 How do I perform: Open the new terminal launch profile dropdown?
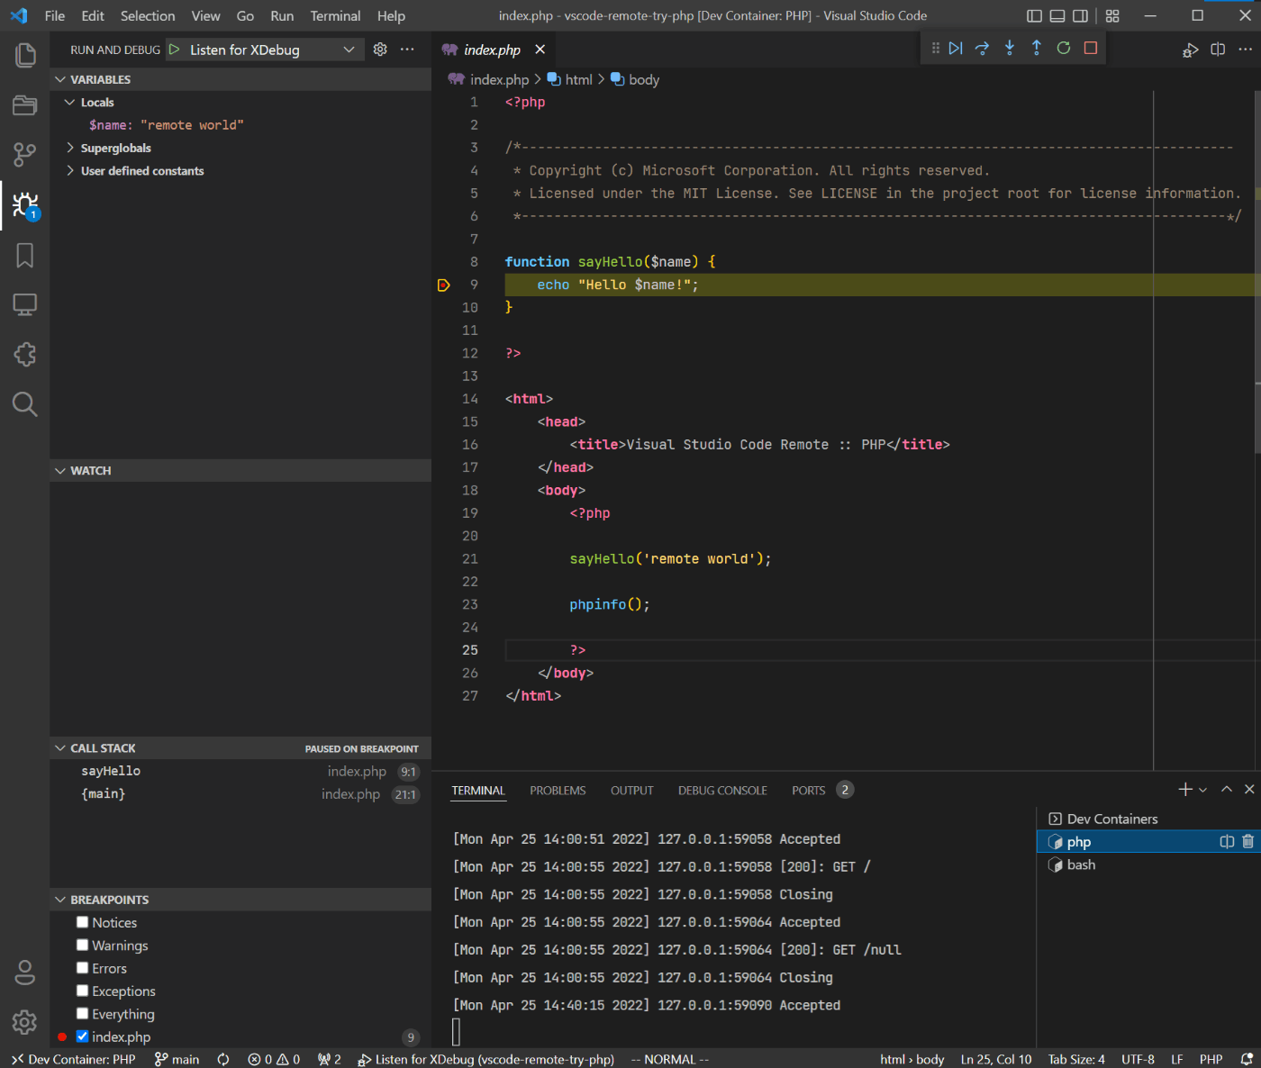tap(1202, 790)
